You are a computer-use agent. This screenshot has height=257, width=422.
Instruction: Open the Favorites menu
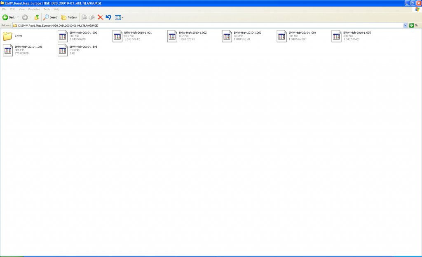(34, 9)
